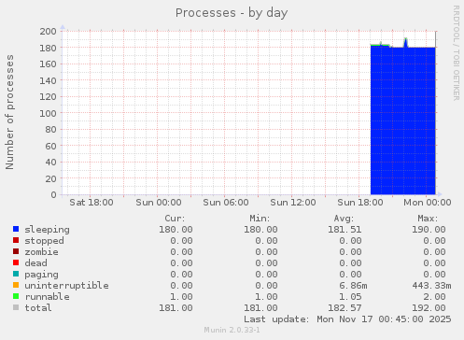Click sleeping maximum value 190.00

(x=429, y=230)
